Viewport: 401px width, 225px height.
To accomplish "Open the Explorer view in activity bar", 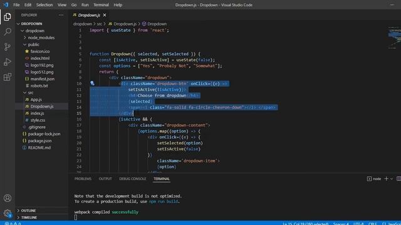I will (8, 17).
